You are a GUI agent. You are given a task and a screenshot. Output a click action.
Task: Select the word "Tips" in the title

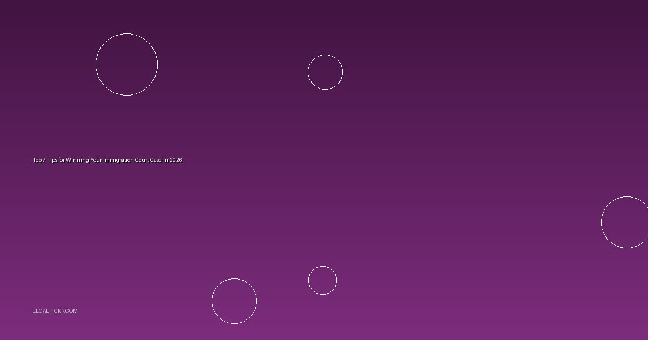(x=52, y=160)
